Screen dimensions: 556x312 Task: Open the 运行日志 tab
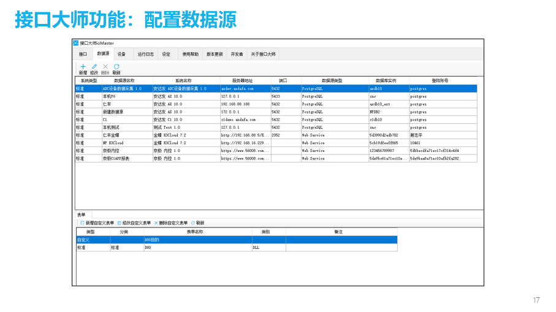(x=146, y=54)
